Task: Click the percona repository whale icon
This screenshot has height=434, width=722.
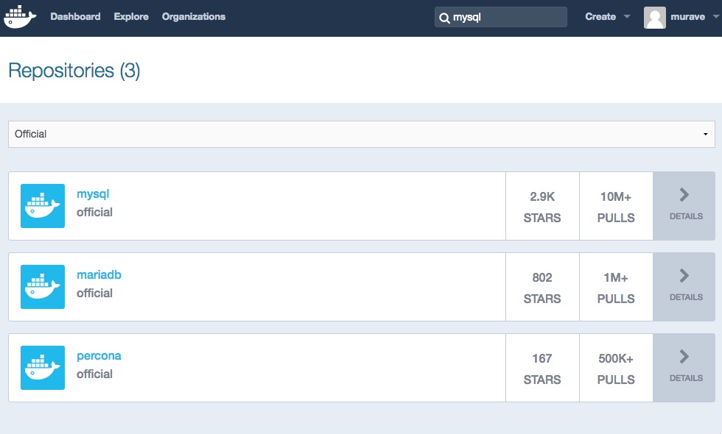Action: (x=43, y=368)
